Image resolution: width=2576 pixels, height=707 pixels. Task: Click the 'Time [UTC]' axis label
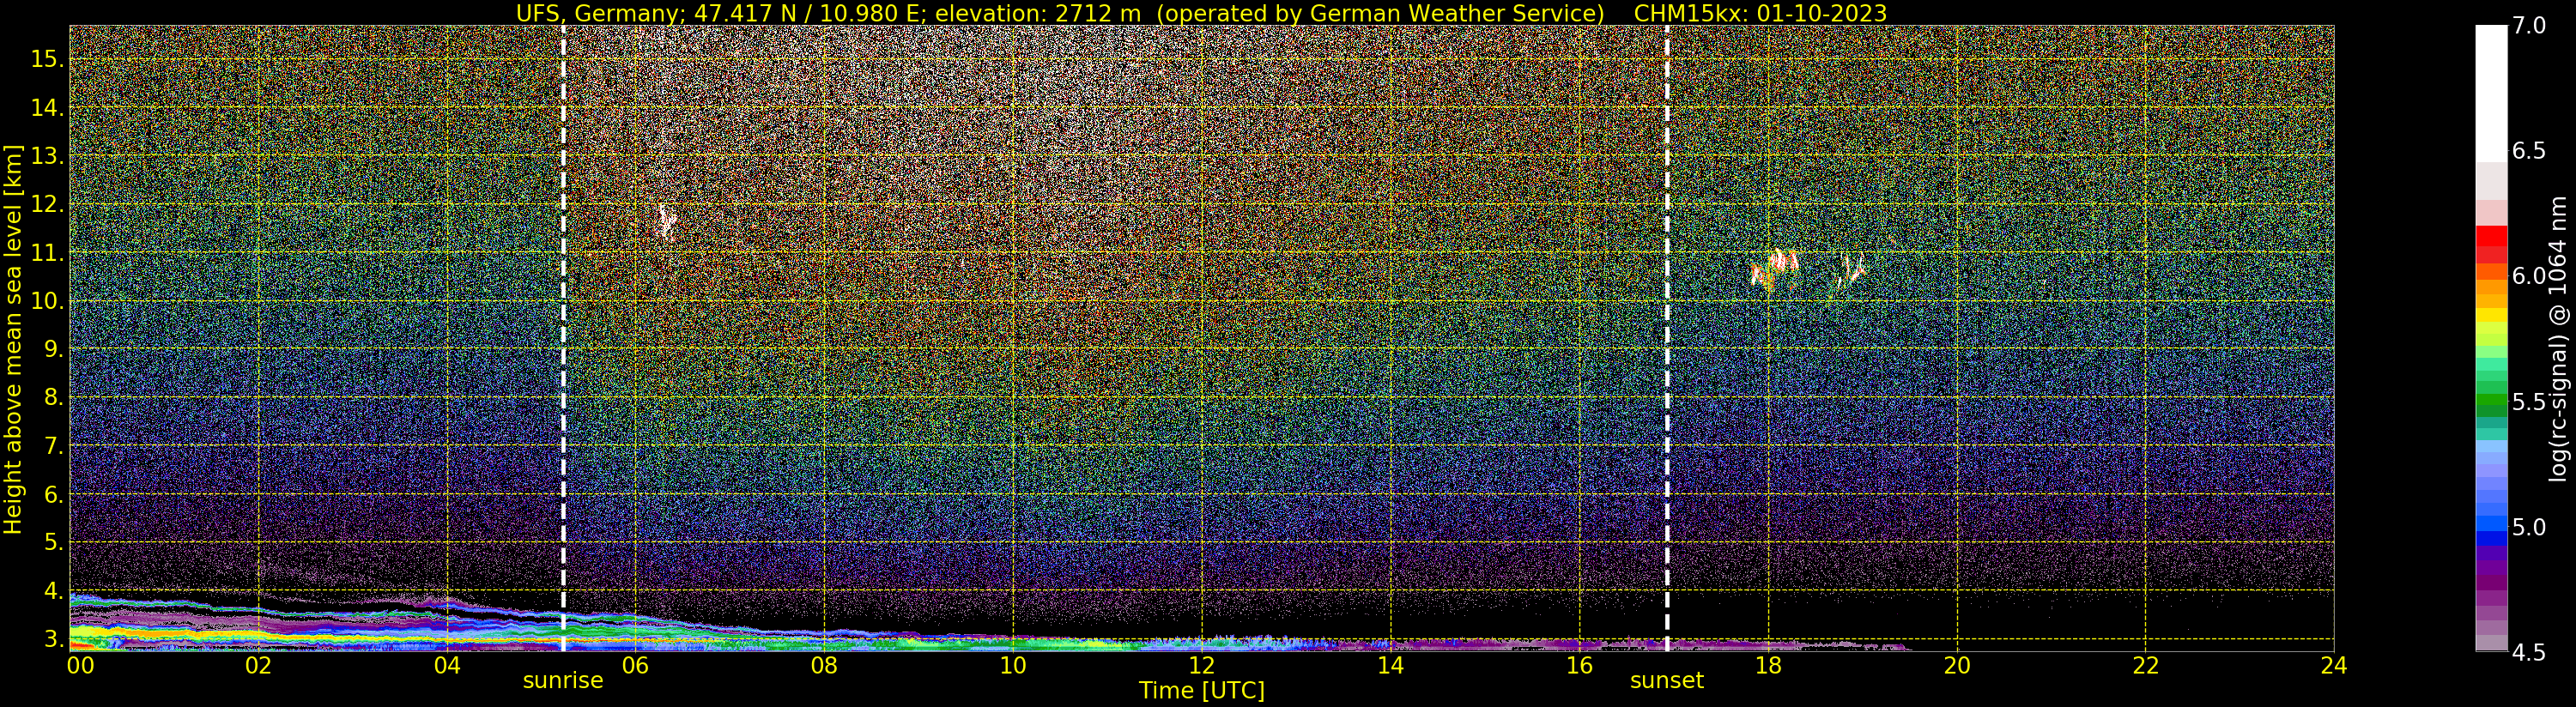pos(1201,691)
